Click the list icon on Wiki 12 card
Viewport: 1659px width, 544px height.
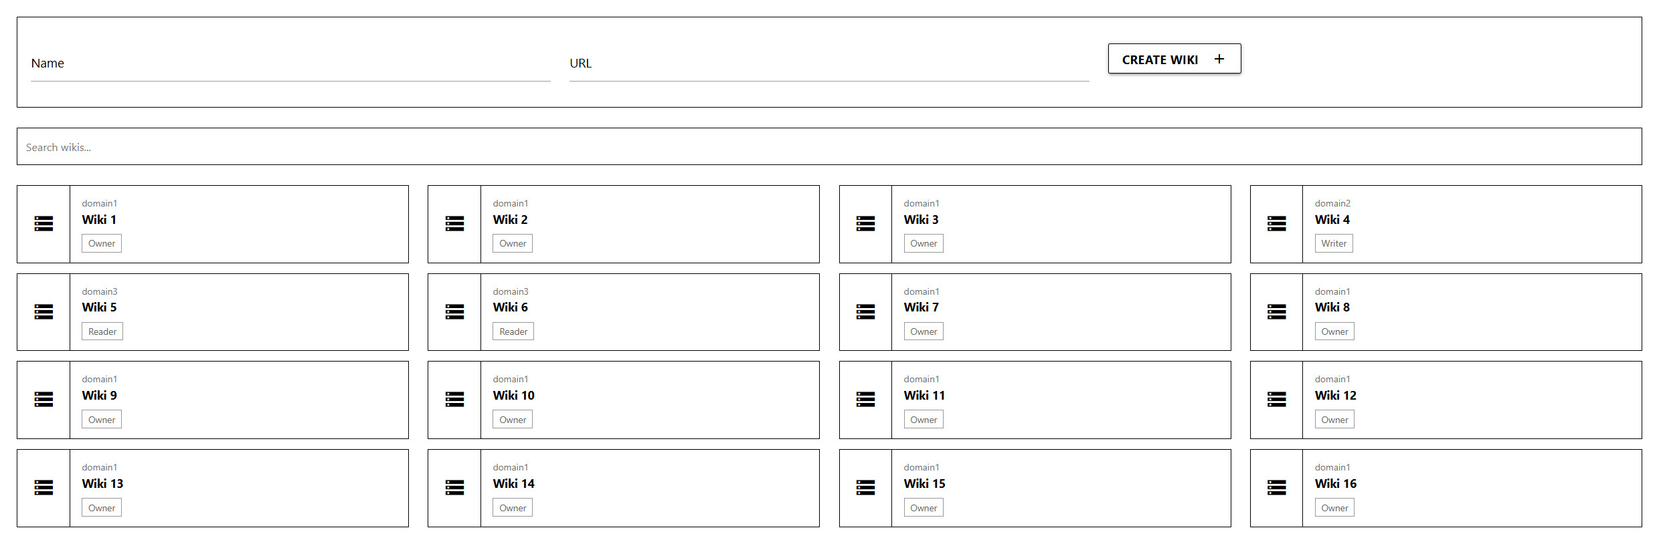click(x=1276, y=400)
